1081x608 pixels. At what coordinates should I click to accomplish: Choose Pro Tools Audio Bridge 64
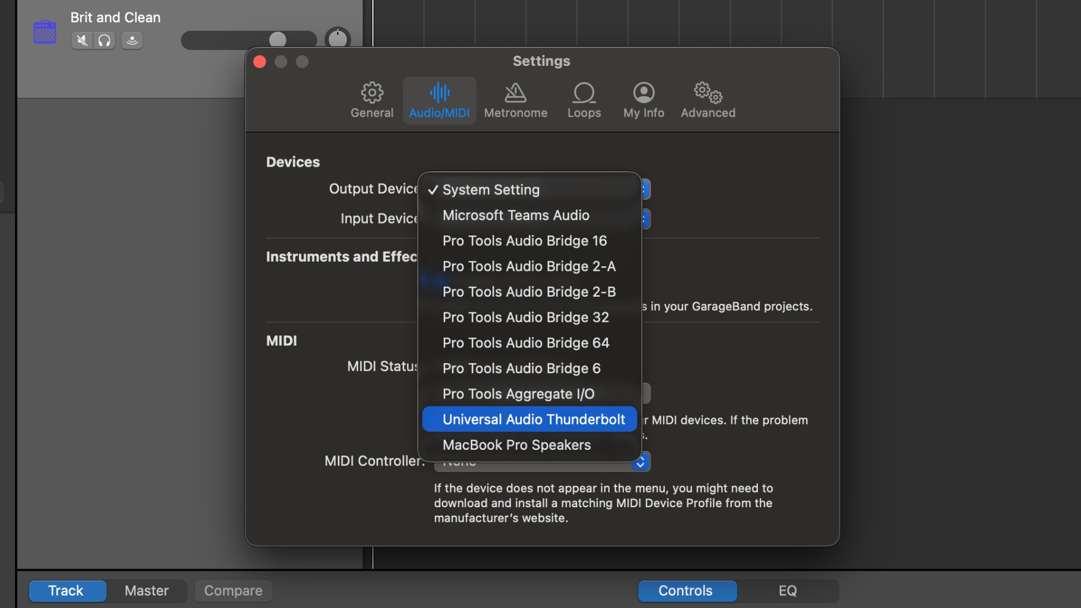pyautogui.click(x=529, y=343)
